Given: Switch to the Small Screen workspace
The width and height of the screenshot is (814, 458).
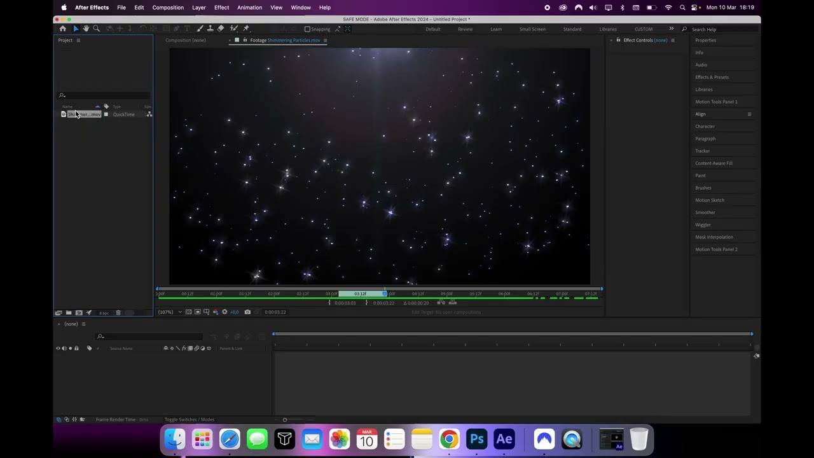Looking at the screenshot, I should (532, 29).
